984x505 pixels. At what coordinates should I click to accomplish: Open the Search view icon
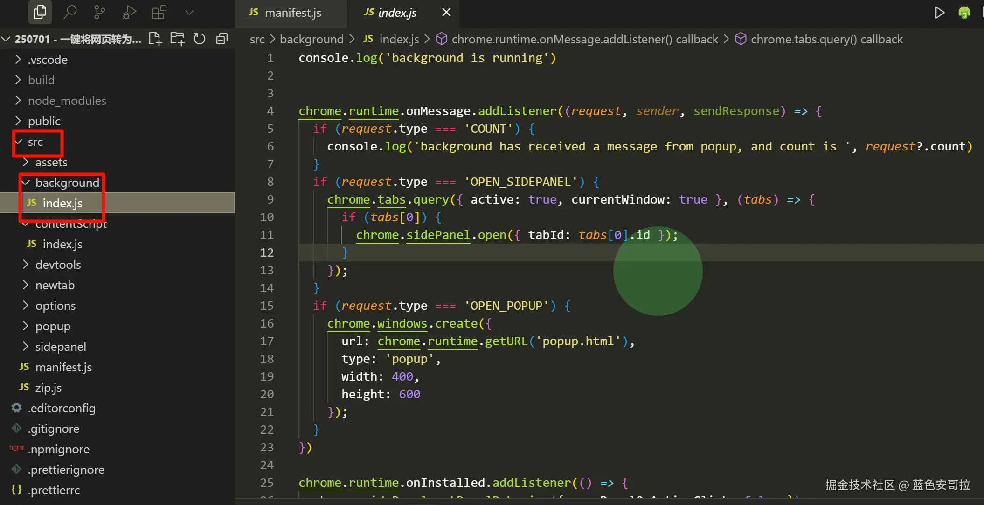tap(70, 12)
